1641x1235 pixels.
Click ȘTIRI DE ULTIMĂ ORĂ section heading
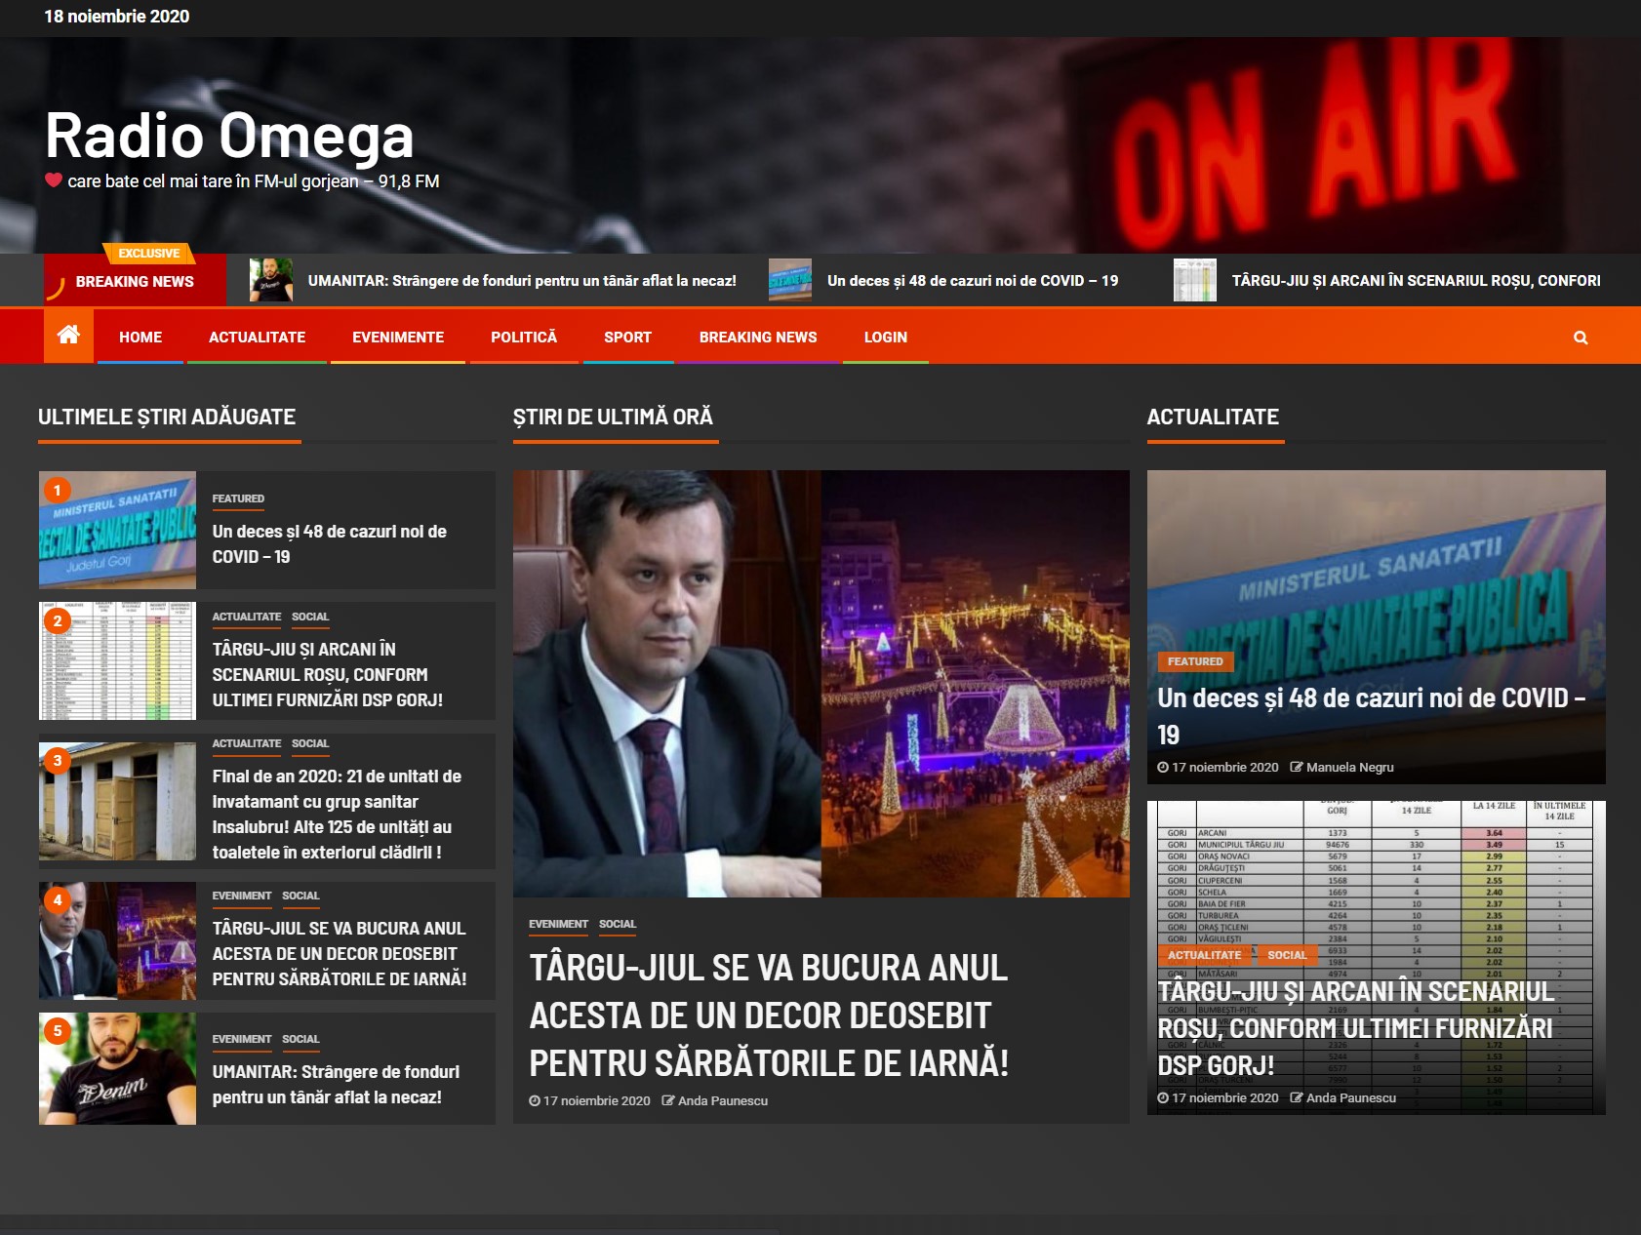(x=613, y=417)
